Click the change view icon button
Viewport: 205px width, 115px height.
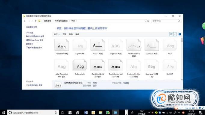[x=171, y=34]
